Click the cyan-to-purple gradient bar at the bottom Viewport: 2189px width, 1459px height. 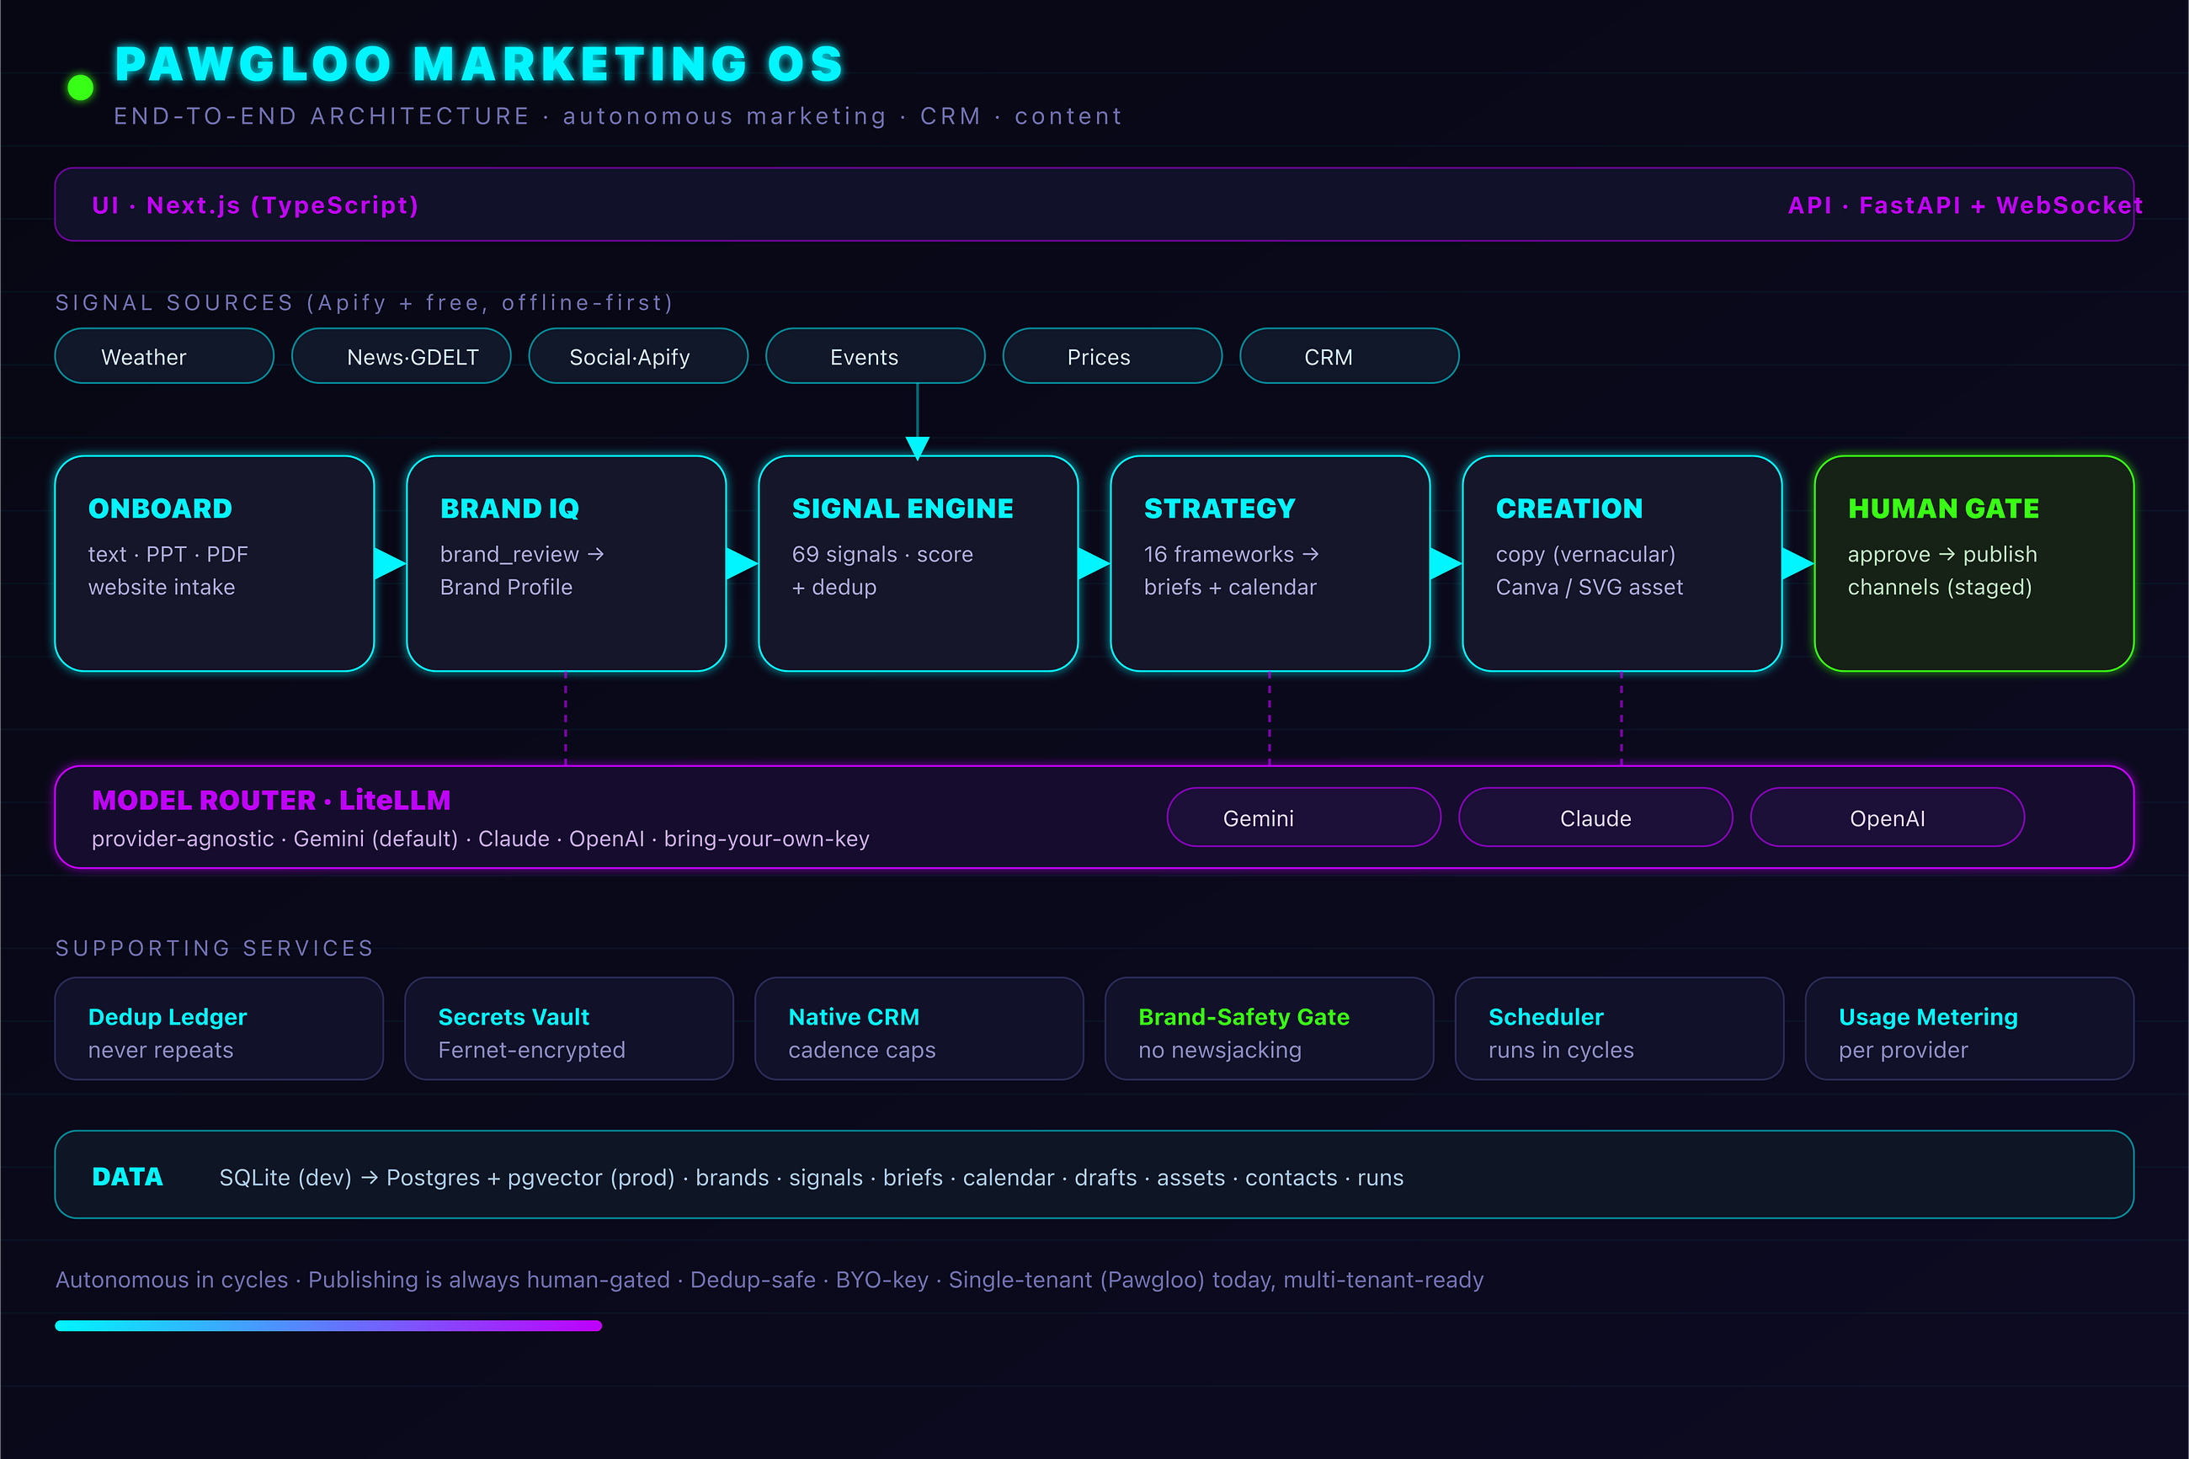[328, 1326]
